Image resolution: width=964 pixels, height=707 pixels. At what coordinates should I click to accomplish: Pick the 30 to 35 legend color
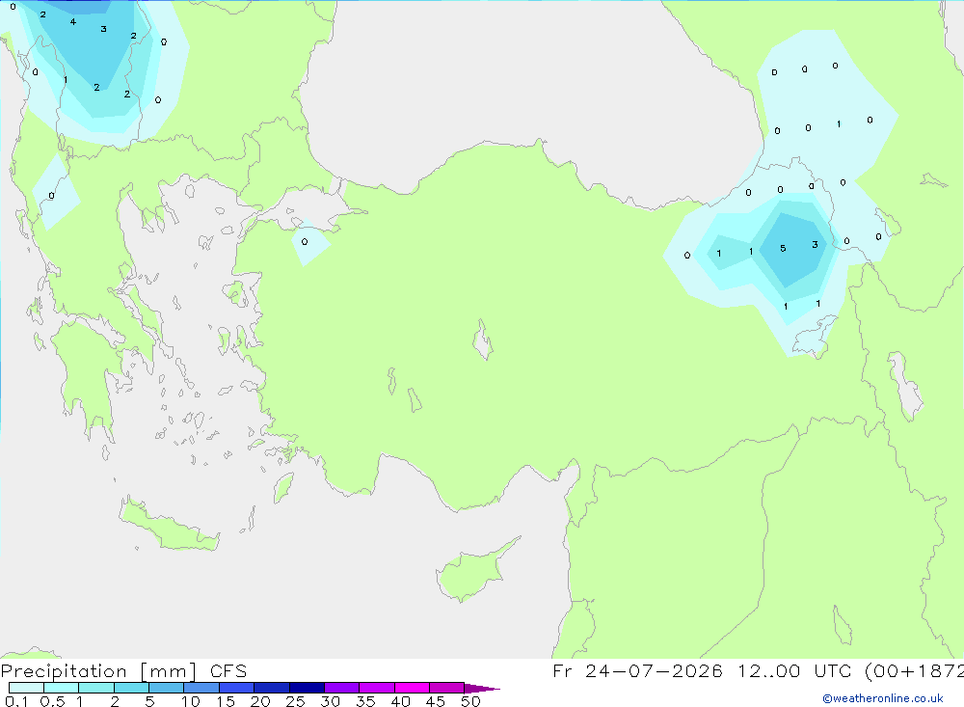342,688
